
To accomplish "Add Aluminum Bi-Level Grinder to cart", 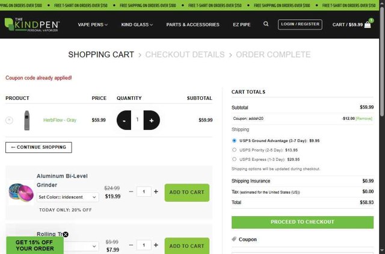I will tap(187, 193).
